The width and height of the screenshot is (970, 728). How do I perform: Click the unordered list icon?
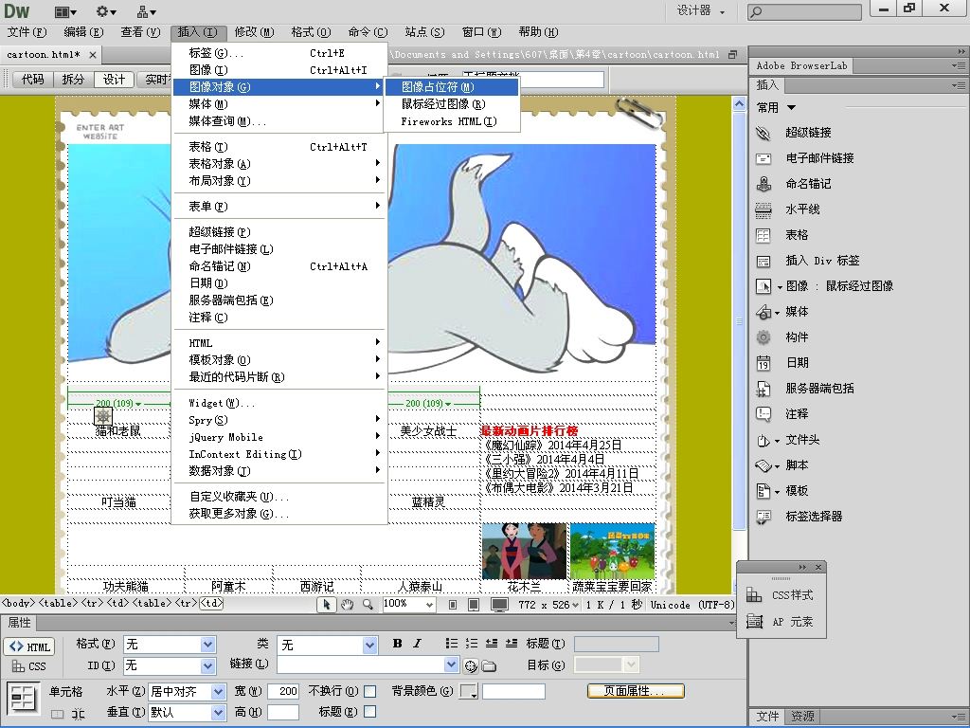pyautogui.click(x=452, y=644)
